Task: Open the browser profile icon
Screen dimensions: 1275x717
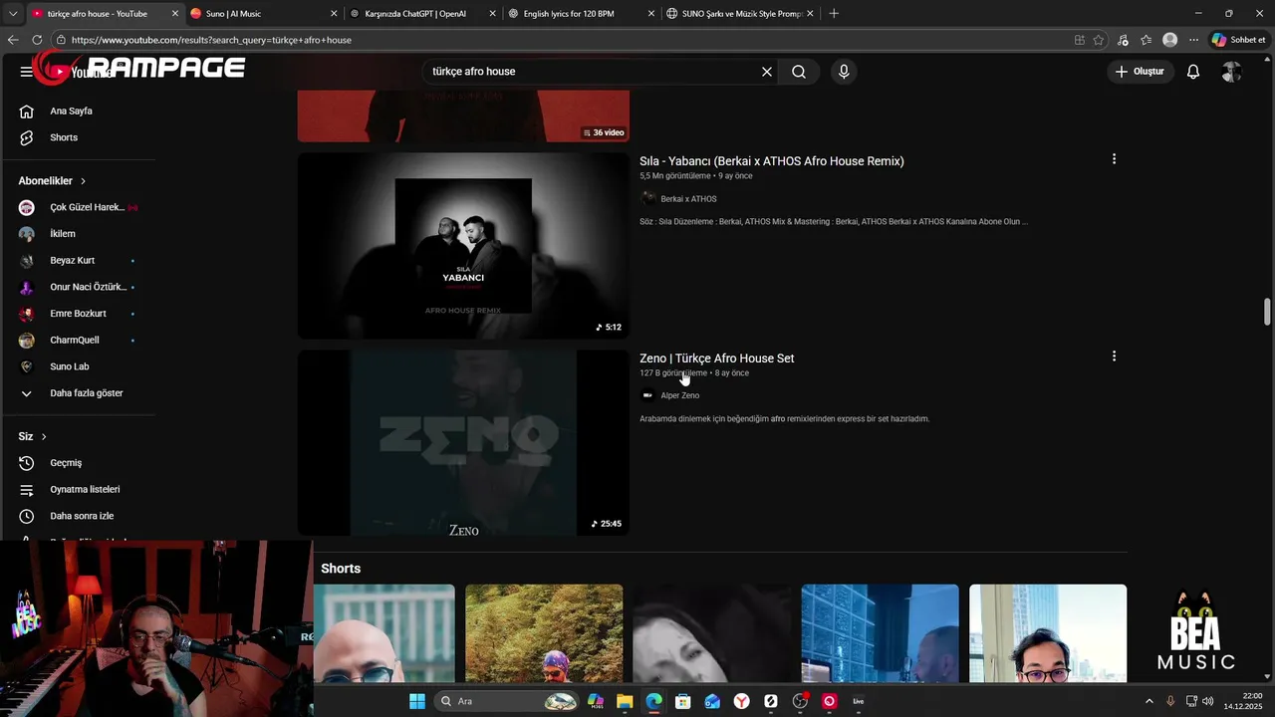Action: [x=1170, y=40]
